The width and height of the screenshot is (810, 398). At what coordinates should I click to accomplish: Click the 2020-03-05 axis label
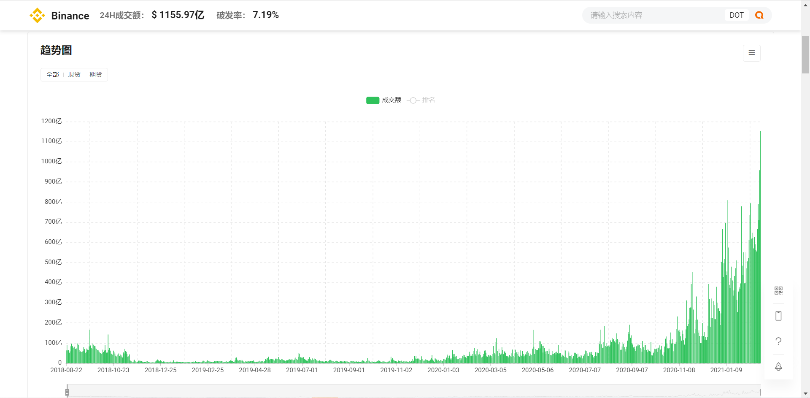point(491,370)
